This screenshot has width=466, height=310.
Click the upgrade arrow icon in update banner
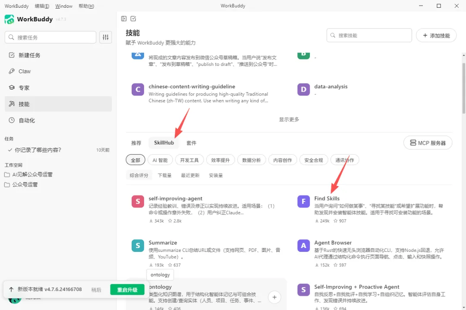coord(11,289)
